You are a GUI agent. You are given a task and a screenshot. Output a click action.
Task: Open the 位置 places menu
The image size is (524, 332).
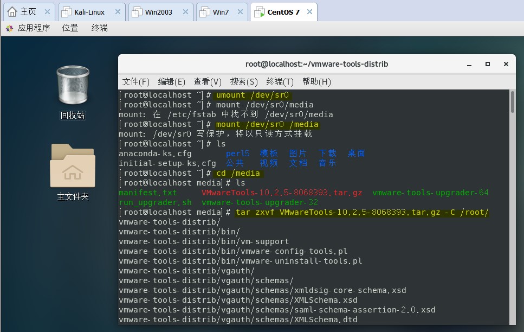(x=70, y=28)
